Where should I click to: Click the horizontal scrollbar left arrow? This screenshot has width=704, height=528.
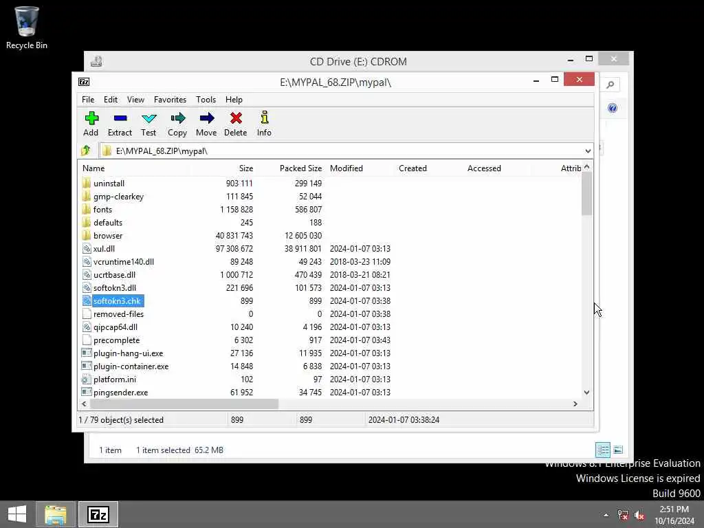pos(84,404)
